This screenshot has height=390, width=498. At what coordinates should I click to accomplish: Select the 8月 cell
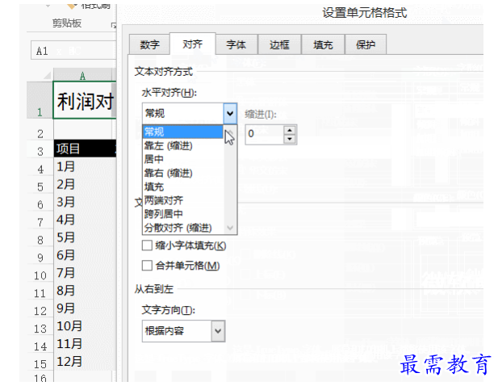(85, 291)
